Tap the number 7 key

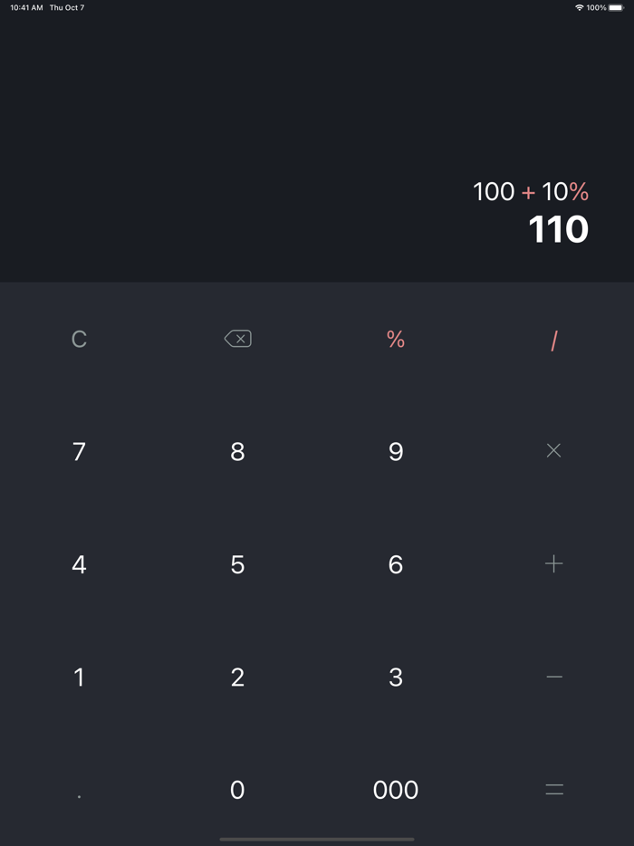tap(79, 450)
